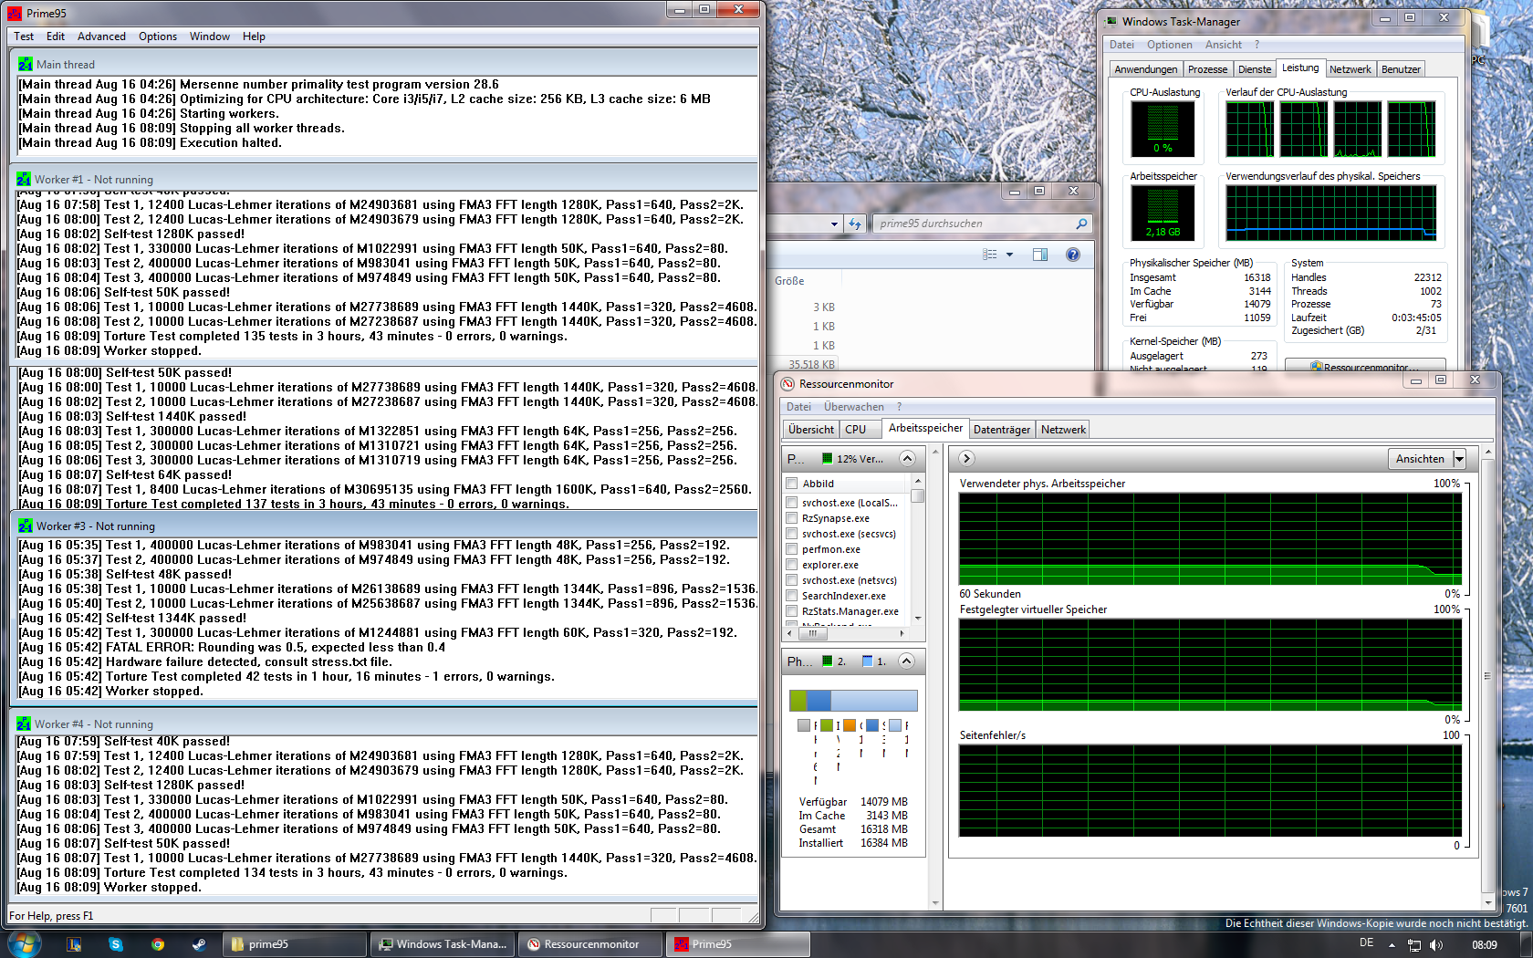Screen dimensions: 1533x958
Task: Check the svchost.exe (LocalS...) process box
Action: [792, 503]
